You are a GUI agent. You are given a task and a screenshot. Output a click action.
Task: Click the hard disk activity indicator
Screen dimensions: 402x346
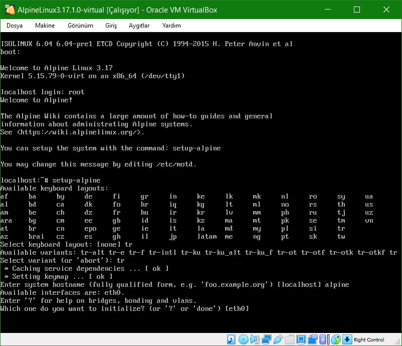pos(231,339)
